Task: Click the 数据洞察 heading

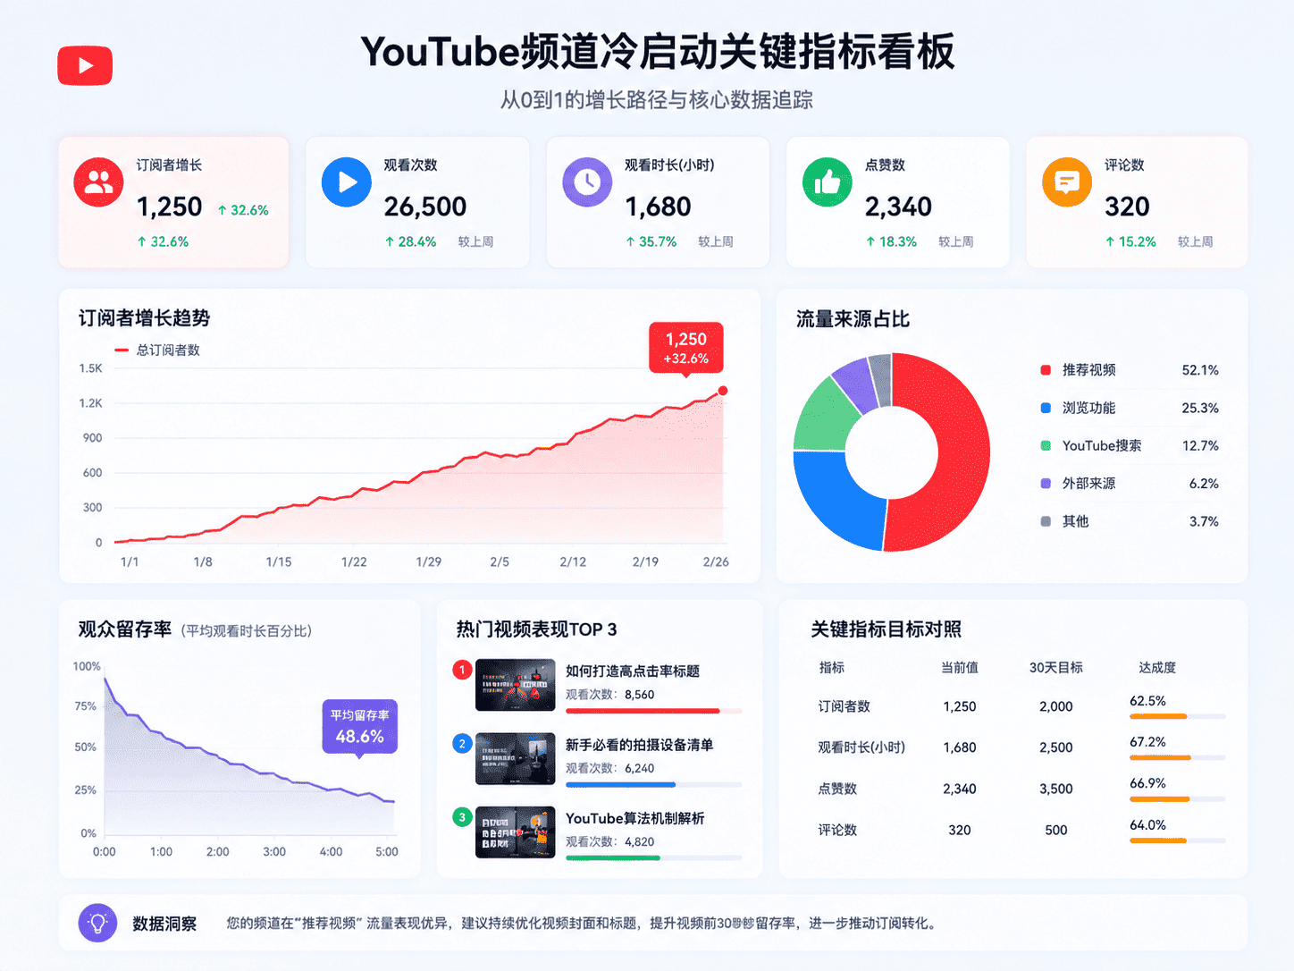Action: click(164, 924)
